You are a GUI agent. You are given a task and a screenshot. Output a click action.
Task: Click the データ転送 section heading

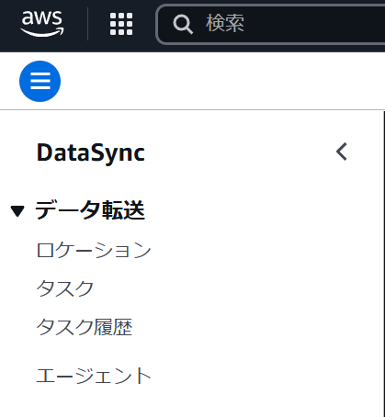(x=90, y=210)
